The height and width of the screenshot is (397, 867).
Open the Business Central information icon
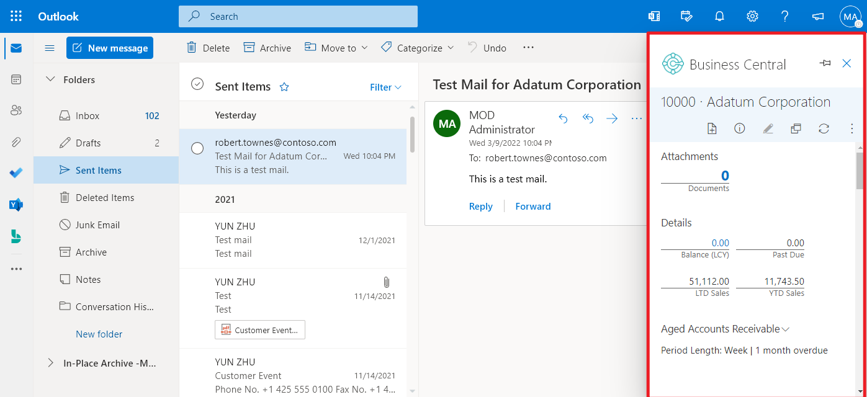(x=740, y=128)
